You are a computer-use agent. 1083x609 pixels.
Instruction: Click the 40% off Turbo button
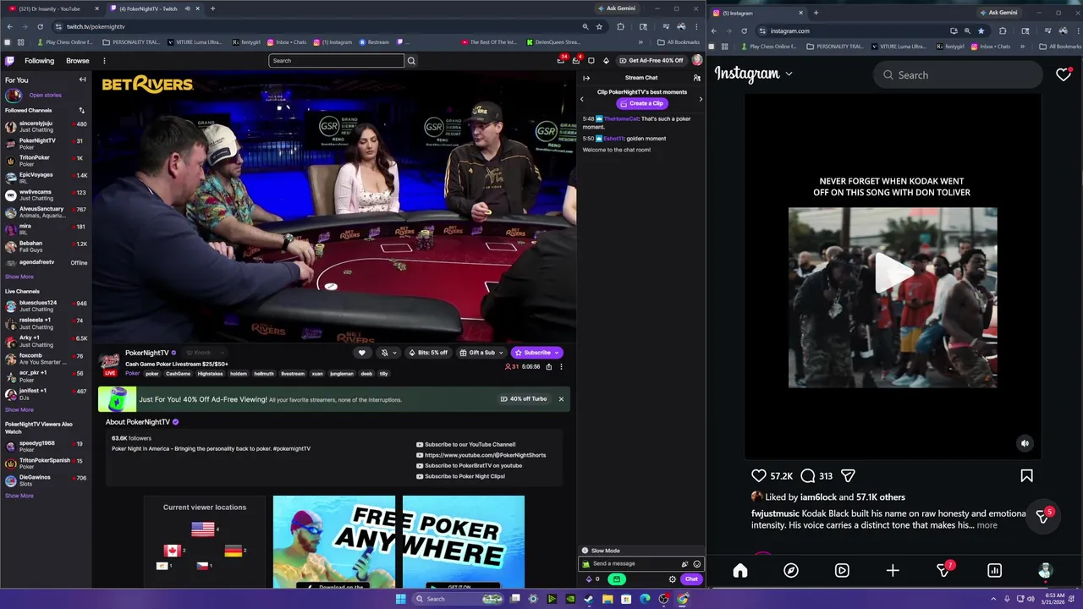tap(524, 399)
